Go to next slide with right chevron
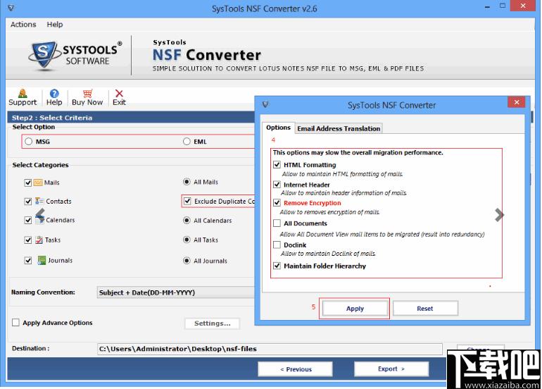542x389 pixels. (x=499, y=215)
